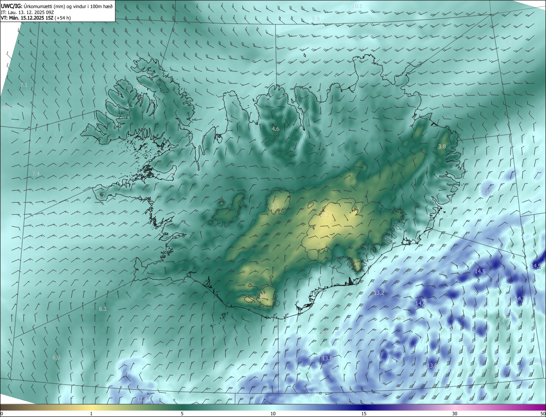Click the 5.3 value over the Westfjords
Image resolution: width=546 pixels, height=417 pixels.
pyautogui.click(x=130, y=106)
